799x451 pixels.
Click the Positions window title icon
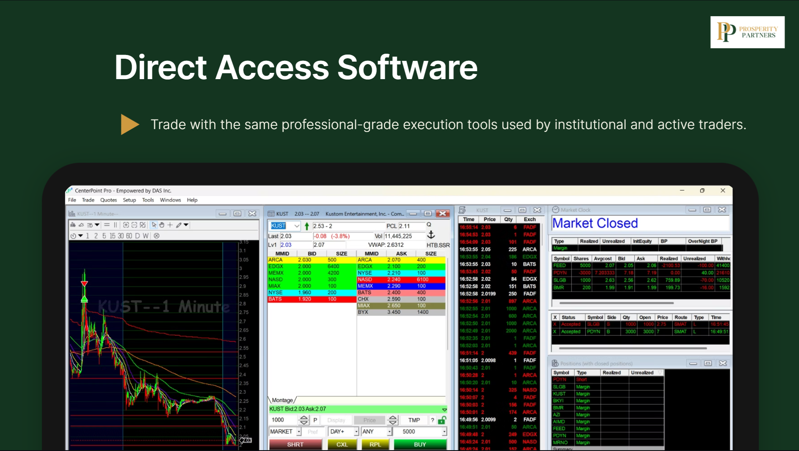coord(555,363)
